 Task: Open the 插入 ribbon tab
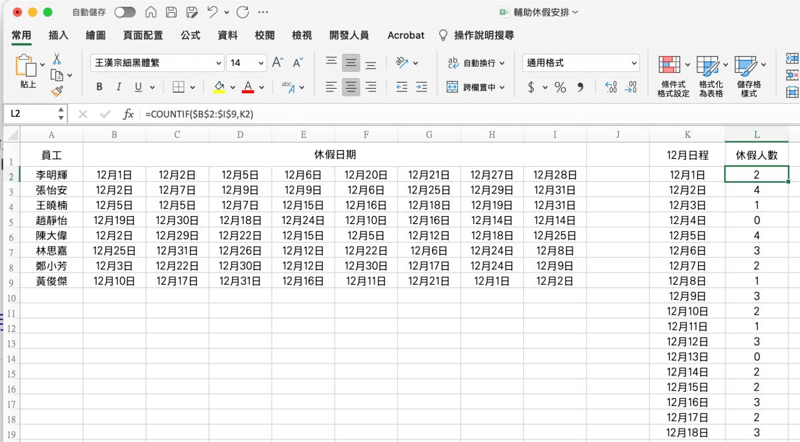pos(59,35)
